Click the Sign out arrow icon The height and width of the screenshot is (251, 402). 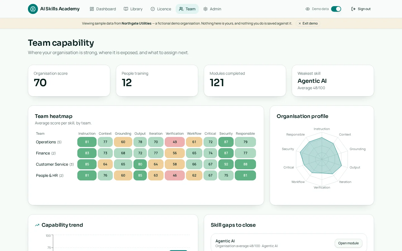353,9
